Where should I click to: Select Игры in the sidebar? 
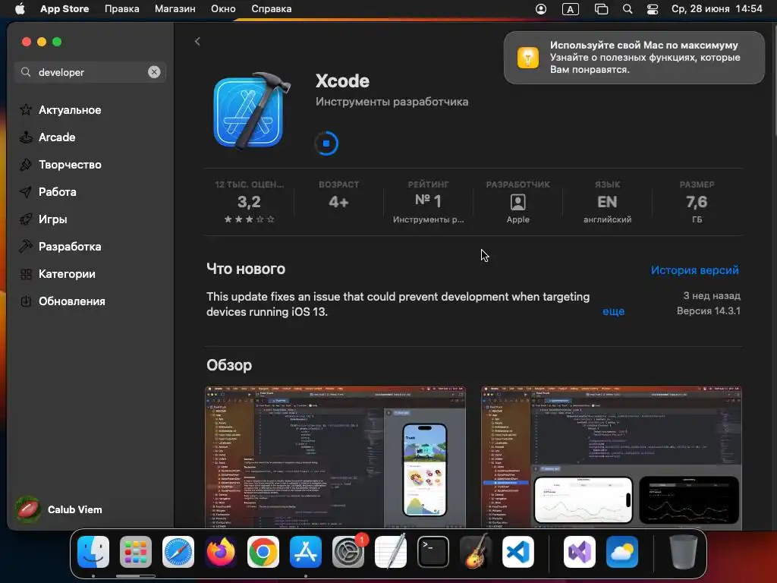click(x=53, y=219)
